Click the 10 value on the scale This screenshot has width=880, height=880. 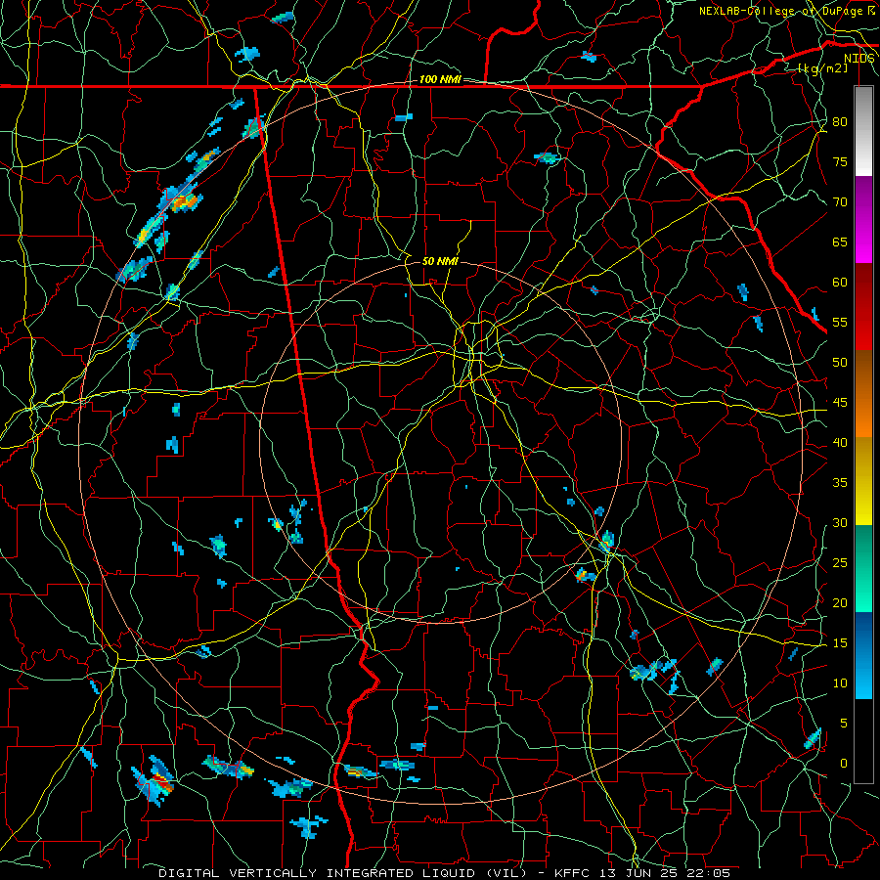[x=840, y=683]
